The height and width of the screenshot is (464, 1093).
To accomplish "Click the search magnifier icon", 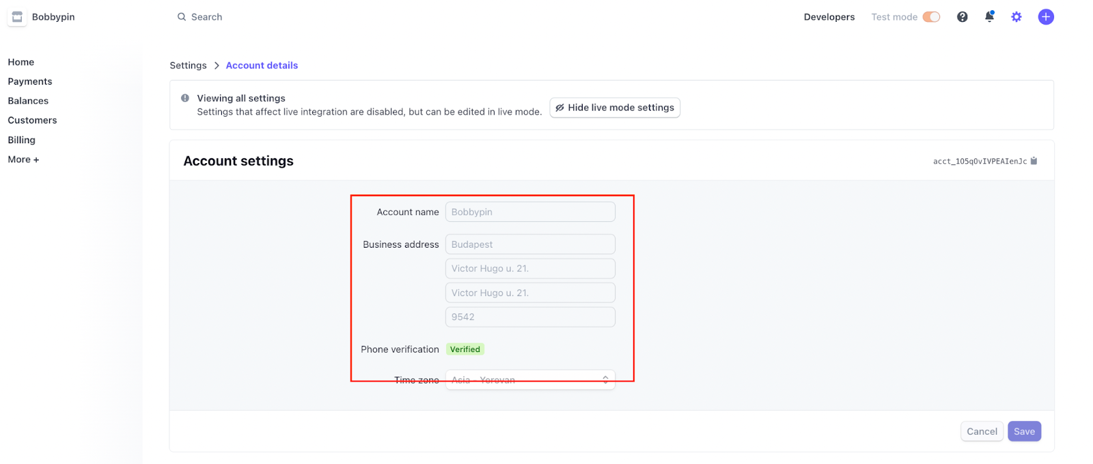I will pos(182,17).
